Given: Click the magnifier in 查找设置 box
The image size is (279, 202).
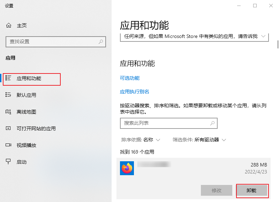Looking at the screenshot, I should pos(101,42).
